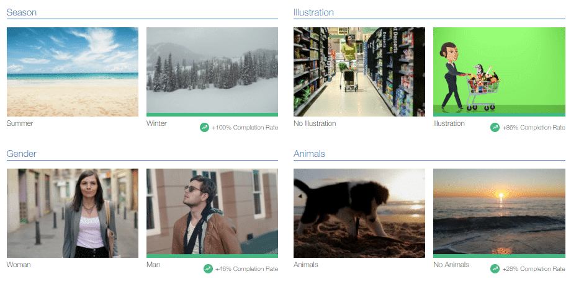This screenshot has height=287, width=571.
Task: Click the Illustration section heading
Action: [313, 12]
